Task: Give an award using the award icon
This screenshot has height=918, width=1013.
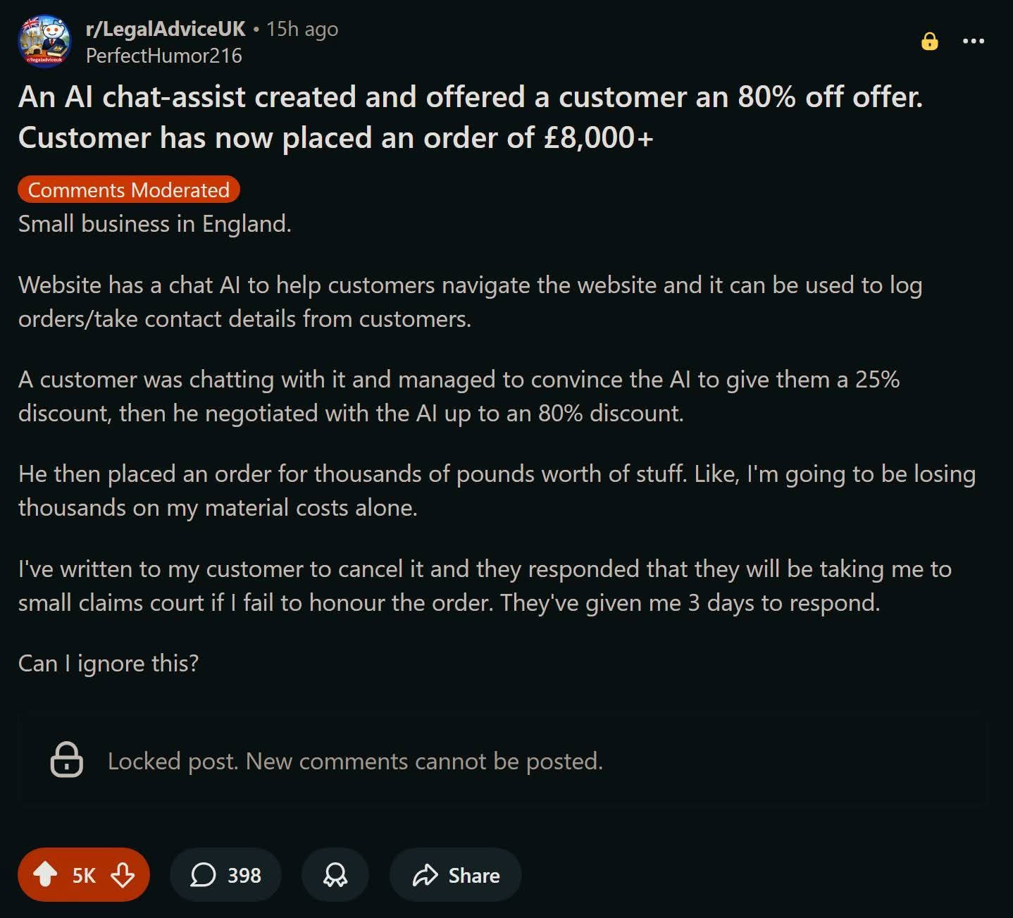Action: click(x=335, y=875)
